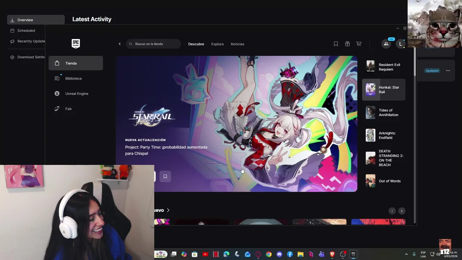Screen dimensions: 462x260
Task: Open File Explorer from the taskbar
Action: [300, 254]
